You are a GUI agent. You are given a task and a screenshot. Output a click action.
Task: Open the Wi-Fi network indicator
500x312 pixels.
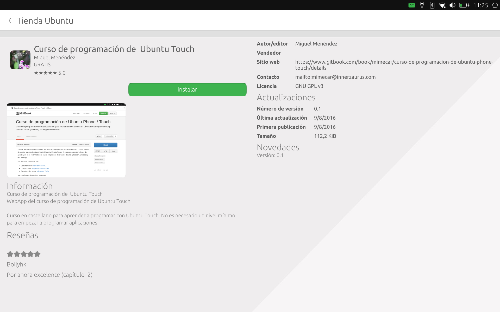pos(442,5)
